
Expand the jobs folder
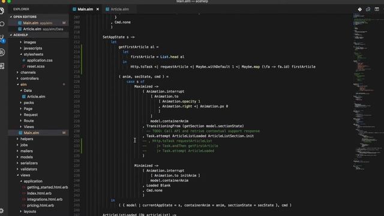point(24,145)
